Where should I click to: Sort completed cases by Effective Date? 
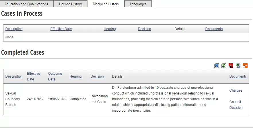pyautogui.click(x=33, y=76)
